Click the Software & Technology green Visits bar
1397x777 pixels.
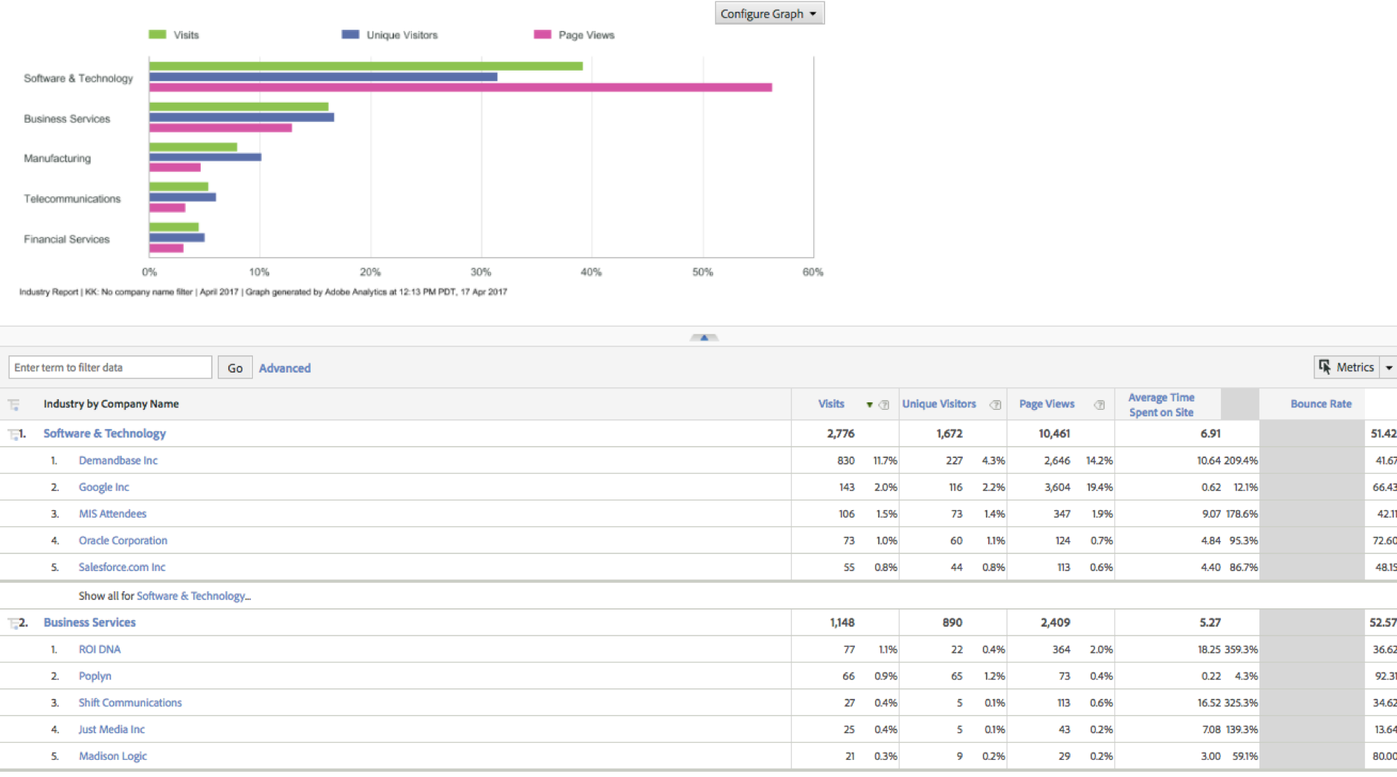[366, 66]
